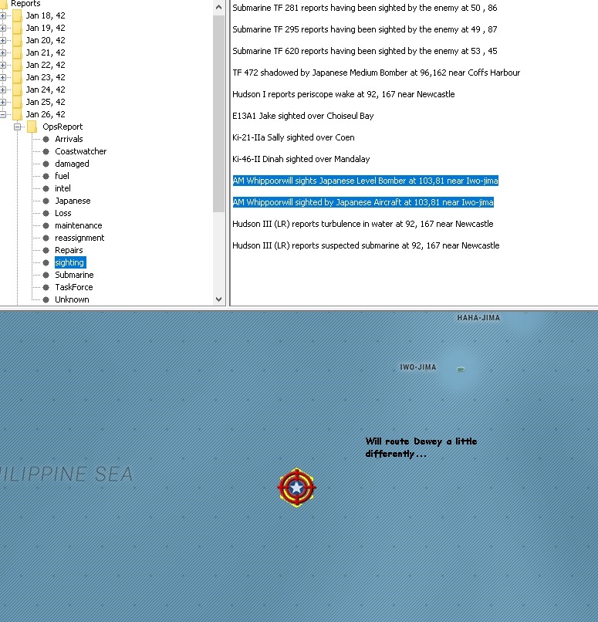Click the Iwo-Jima island on map
This screenshot has width=598, height=622.
click(x=461, y=370)
